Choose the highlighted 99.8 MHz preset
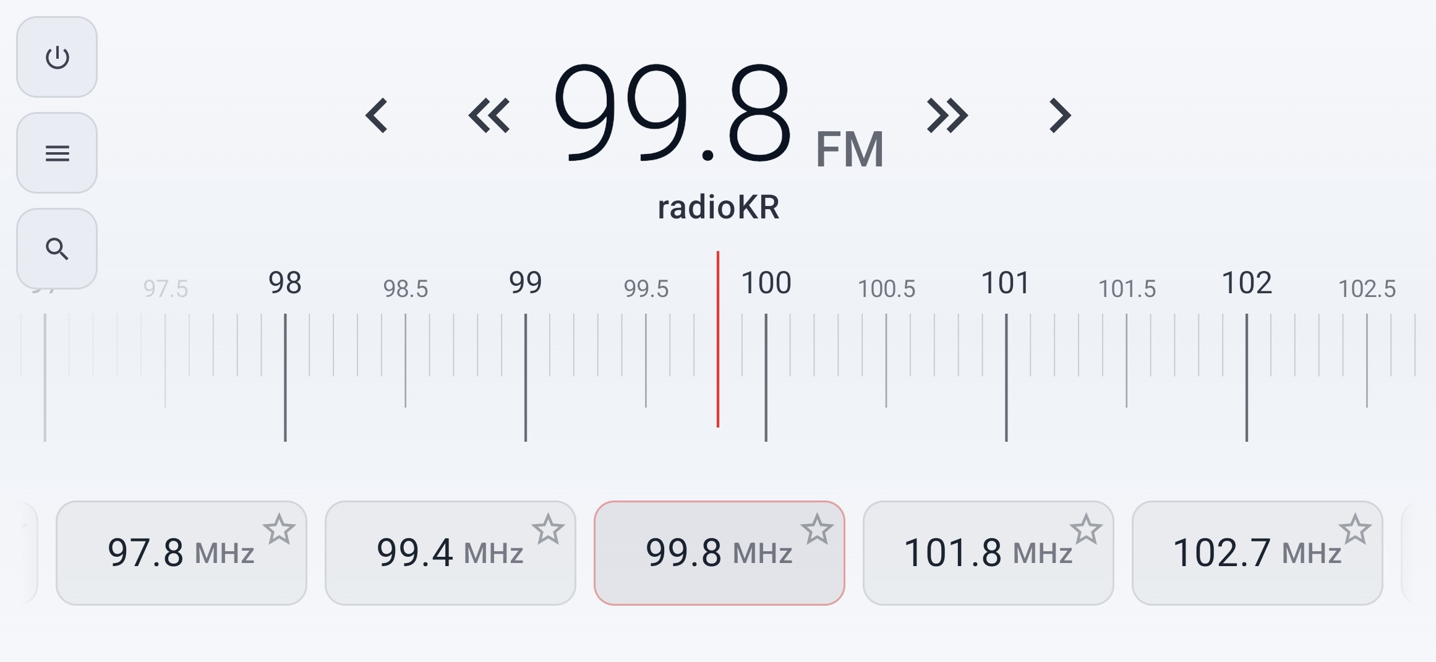Viewport: 1436px width, 662px height. [x=719, y=553]
